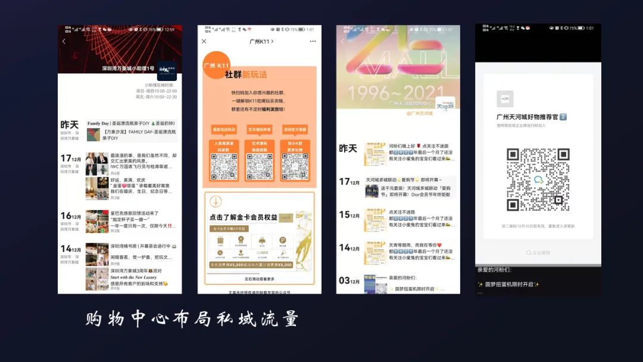Tap back arrow on 天河城 Moments screen

tap(342, 42)
